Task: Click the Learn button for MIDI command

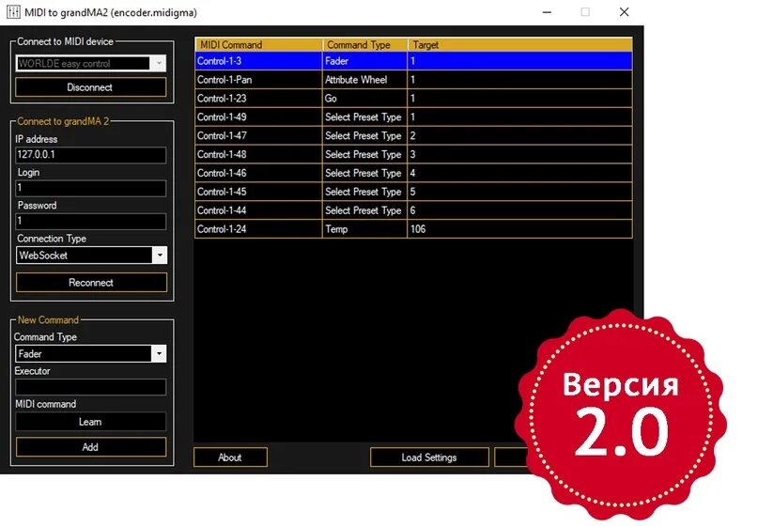Action: coord(90,422)
